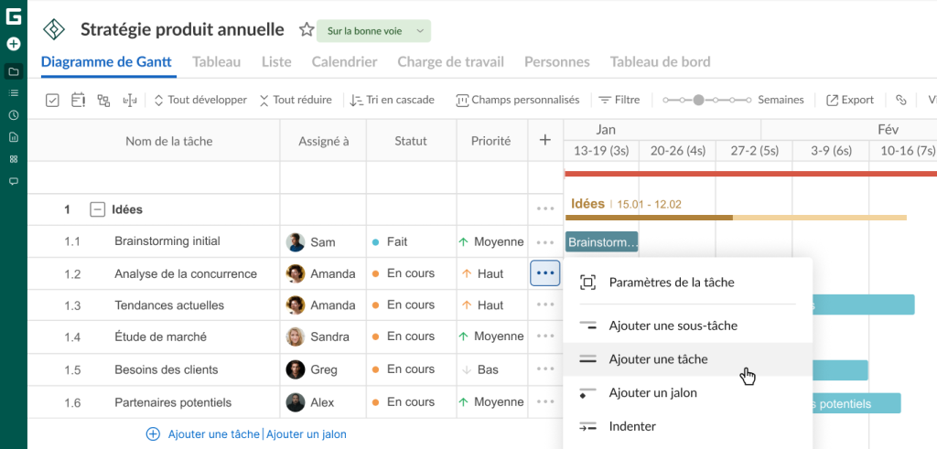937x449 pixels.
Task: Click the plus create icon in sidebar
Action: (13, 44)
